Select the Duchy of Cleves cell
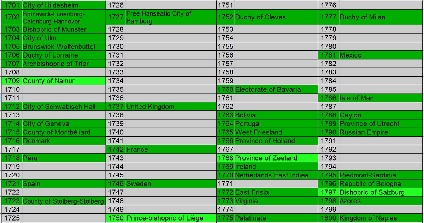This screenshot has width=424, height=223. click(276, 17)
